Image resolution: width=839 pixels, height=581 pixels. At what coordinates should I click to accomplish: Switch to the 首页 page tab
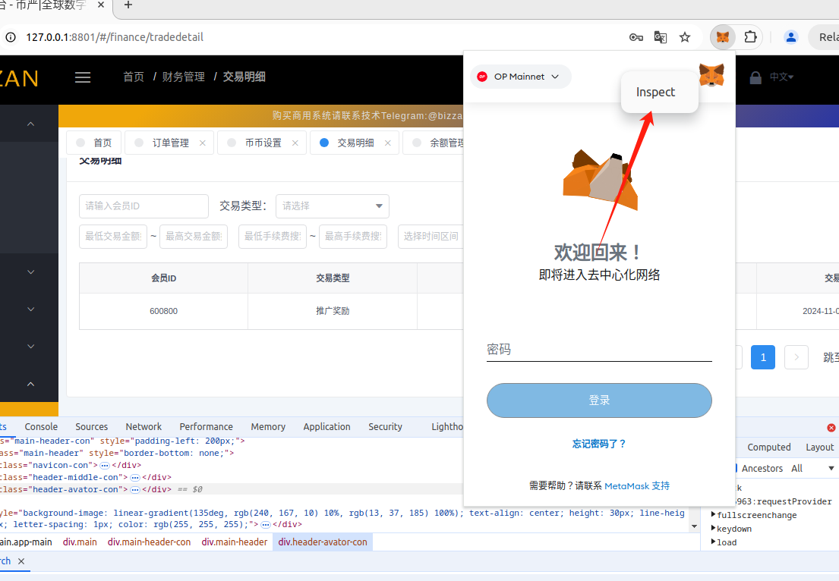pyautogui.click(x=93, y=143)
